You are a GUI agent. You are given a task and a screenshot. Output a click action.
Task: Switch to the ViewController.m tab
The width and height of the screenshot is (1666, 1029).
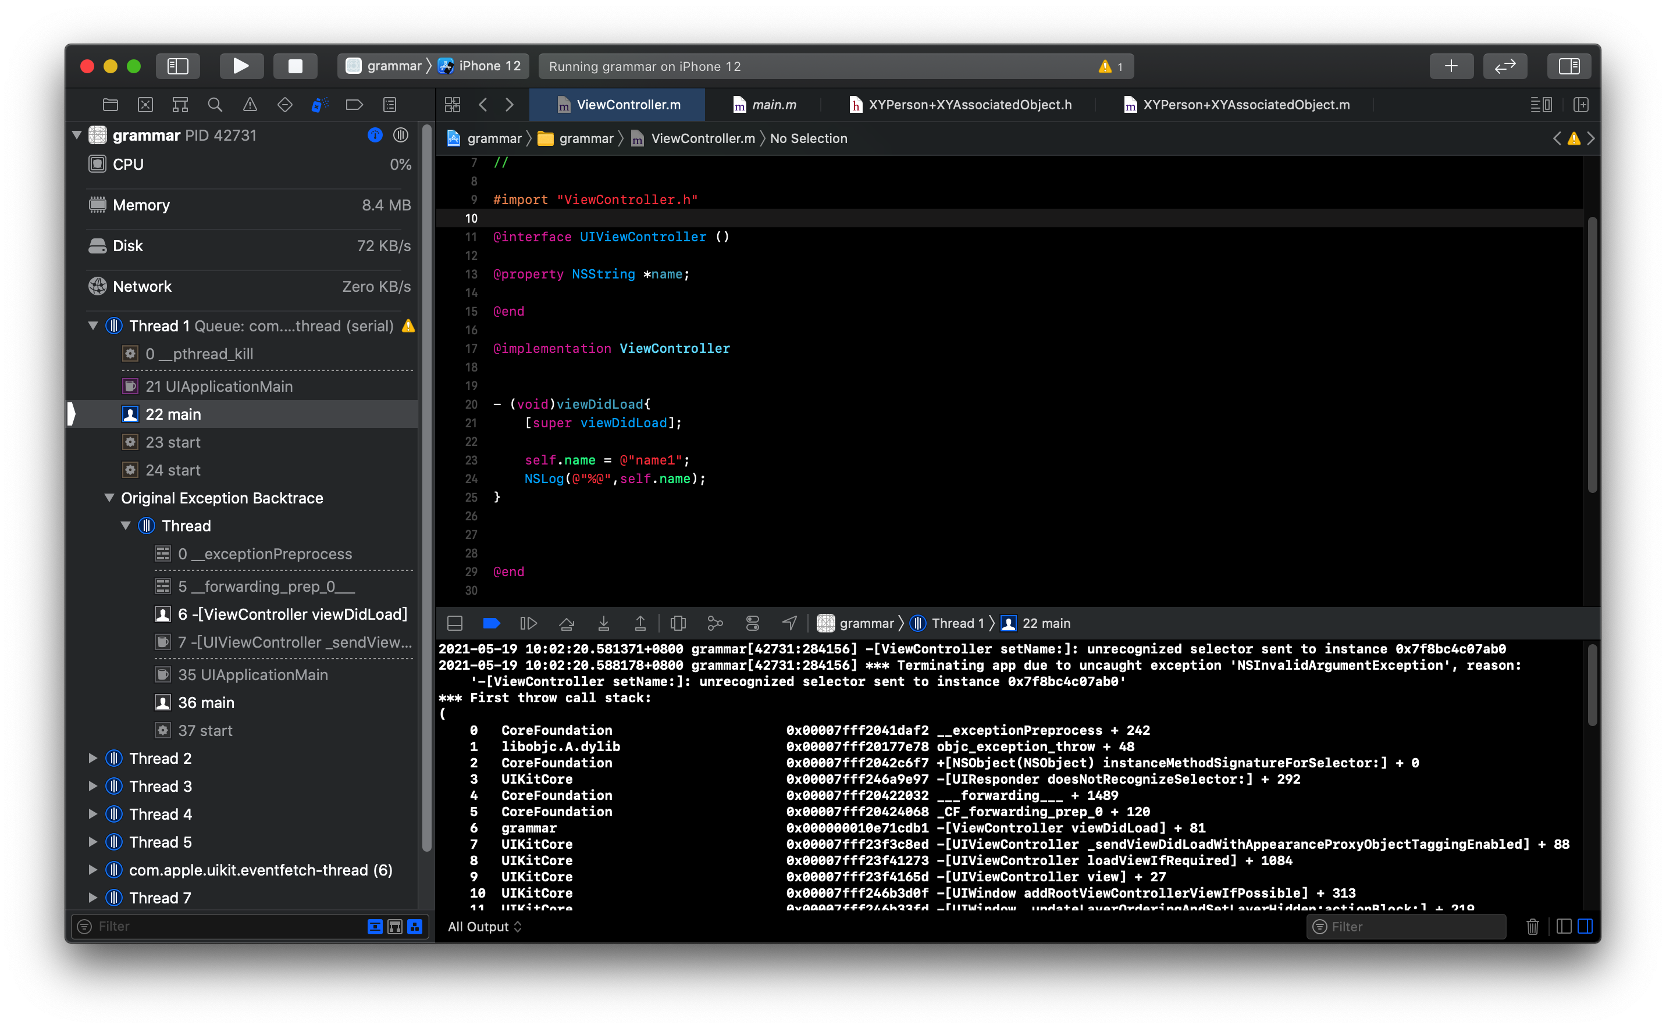618,105
